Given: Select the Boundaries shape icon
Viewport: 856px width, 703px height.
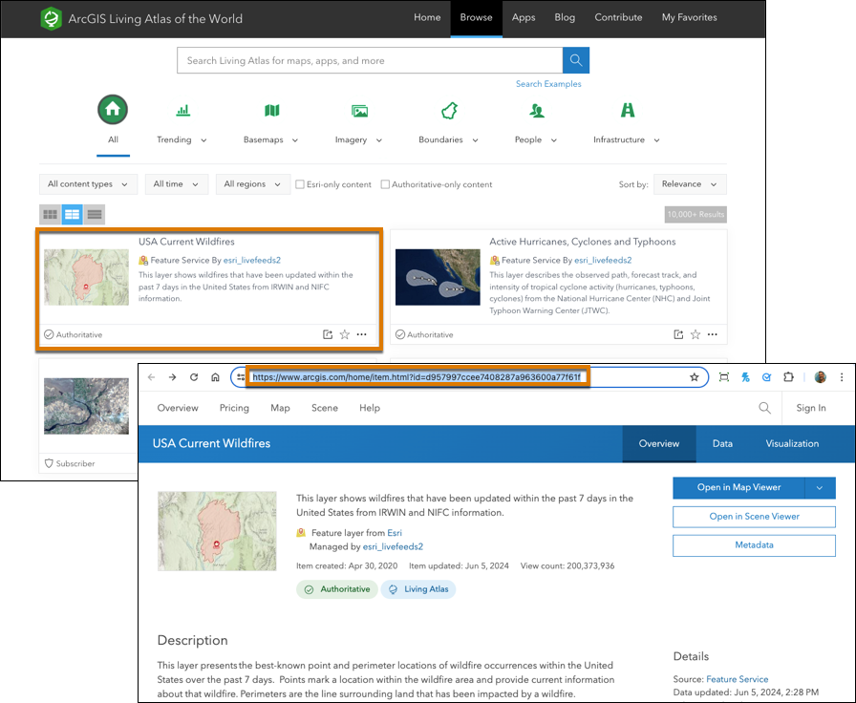Looking at the screenshot, I should [449, 110].
